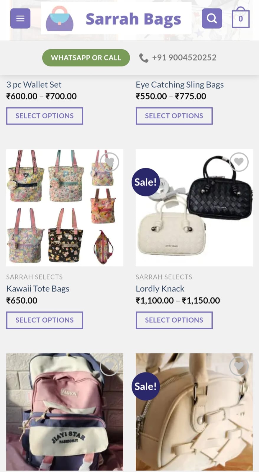
Task: View the Kawaii Tote Bags product image
Action: click(65, 208)
